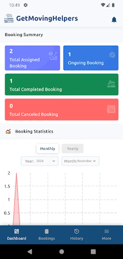
Task: Open the Total Canceled Booking card
Action: [62, 110]
